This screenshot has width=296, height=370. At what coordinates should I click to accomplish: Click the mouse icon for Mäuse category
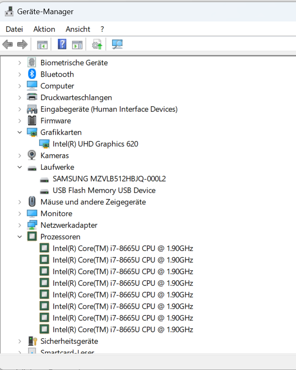click(x=32, y=202)
